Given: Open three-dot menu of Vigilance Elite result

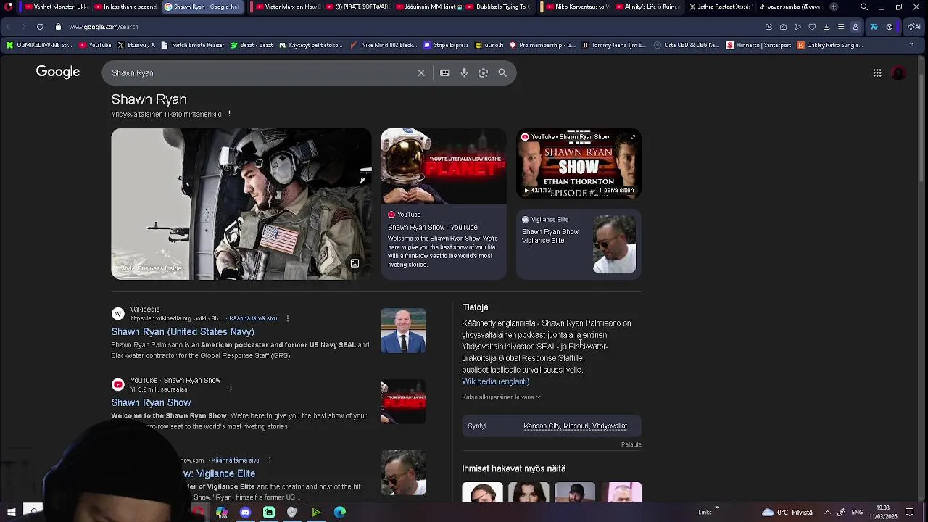Looking at the screenshot, I should (269, 460).
